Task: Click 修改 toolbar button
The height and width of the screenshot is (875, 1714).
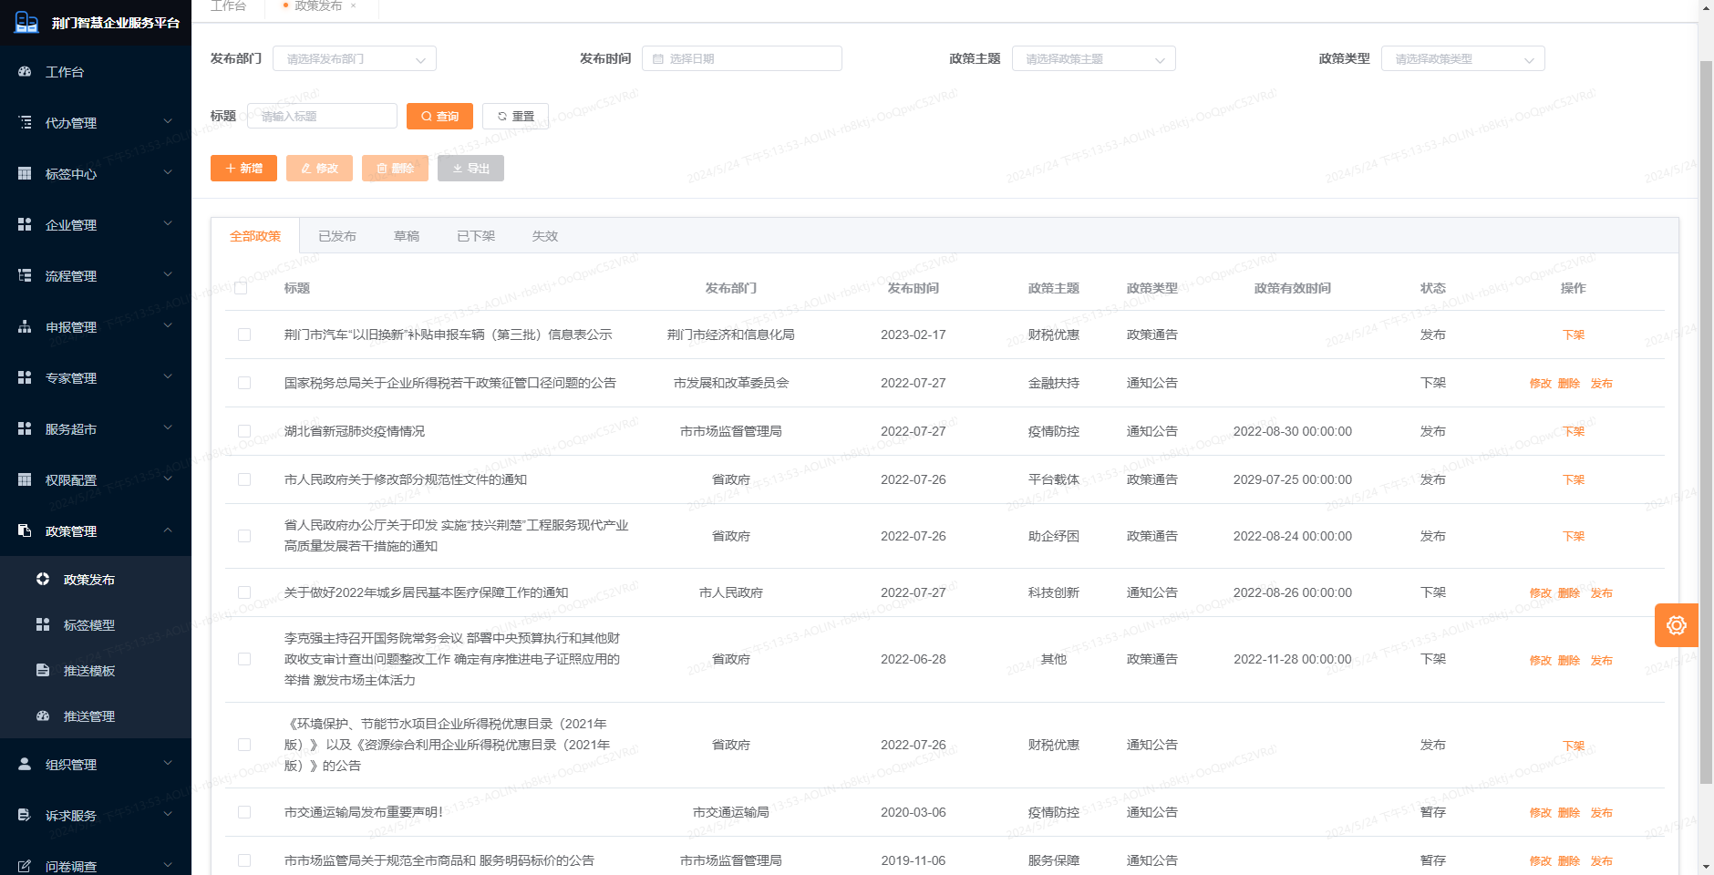Action: 319,168
